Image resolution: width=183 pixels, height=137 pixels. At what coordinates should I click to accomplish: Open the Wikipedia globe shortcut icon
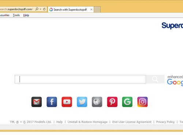pyautogui.click(x=97, y=102)
